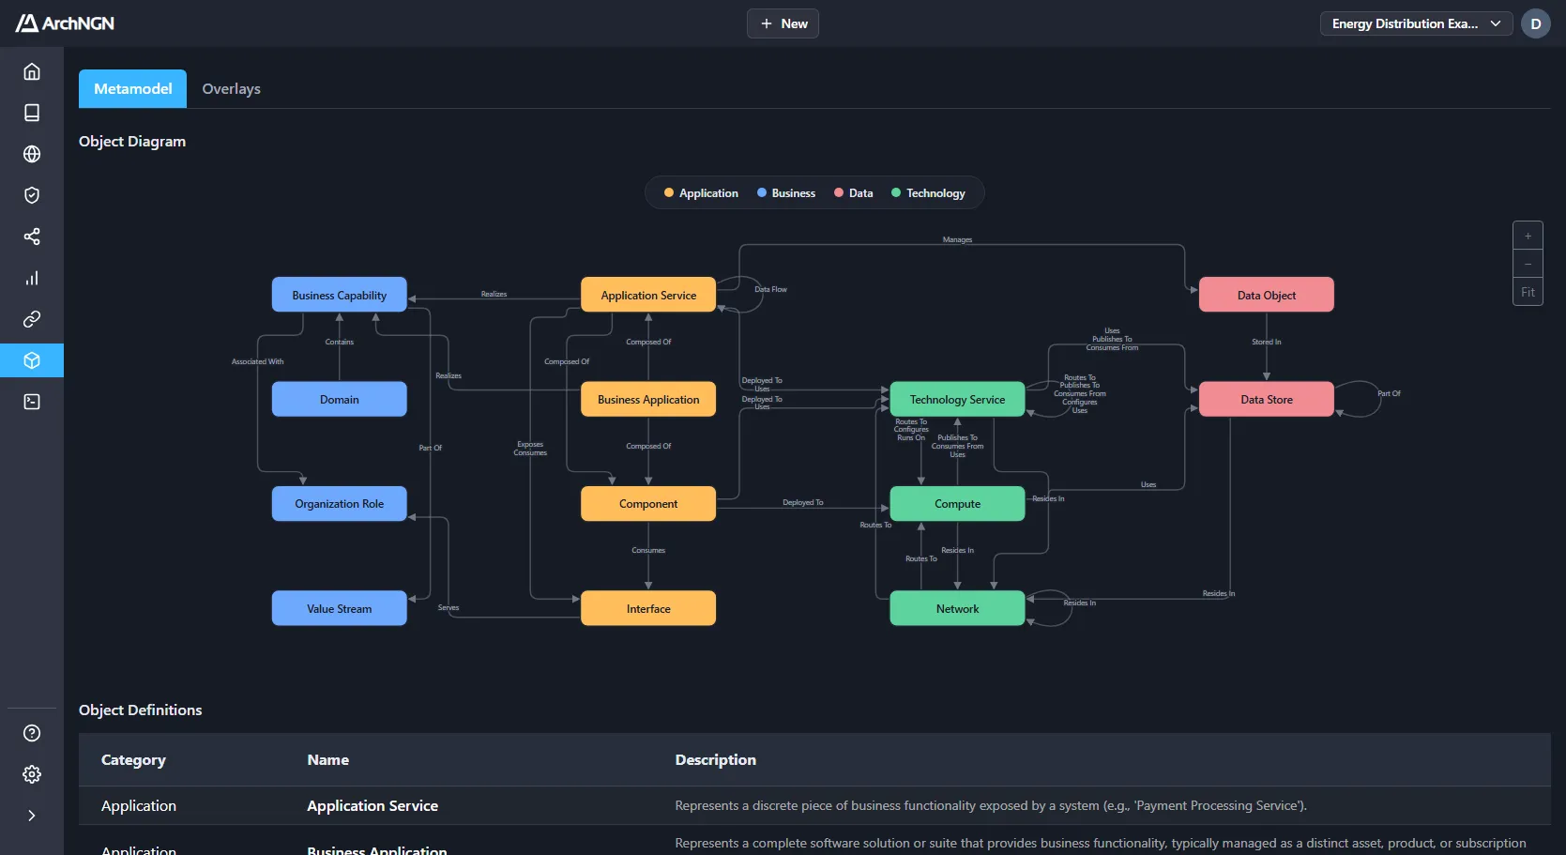Switch to the Overlays tab
The image size is (1566, 855).
coord(232,88)
